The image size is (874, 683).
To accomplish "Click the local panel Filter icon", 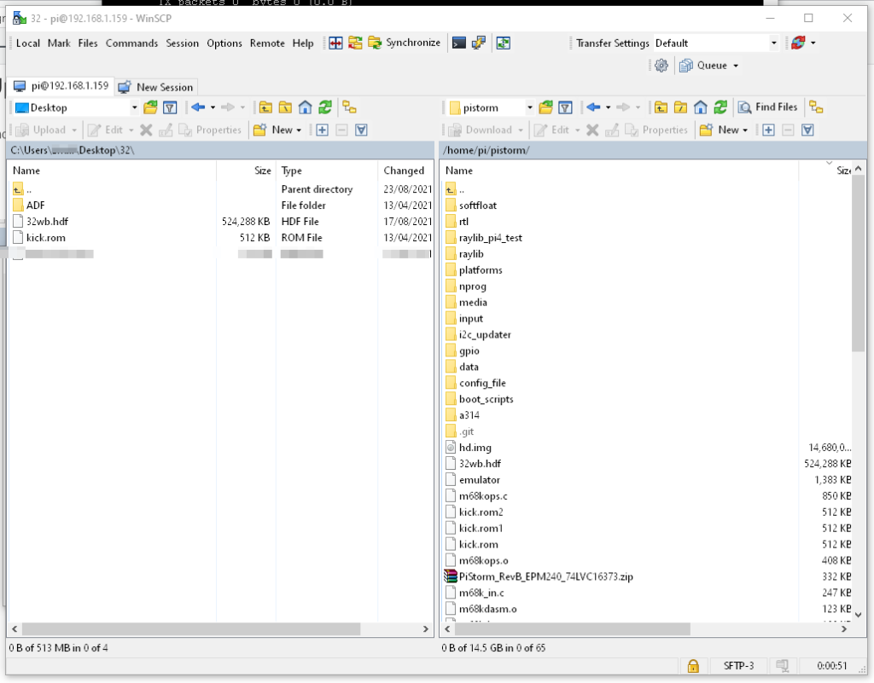I will (170, 107).
